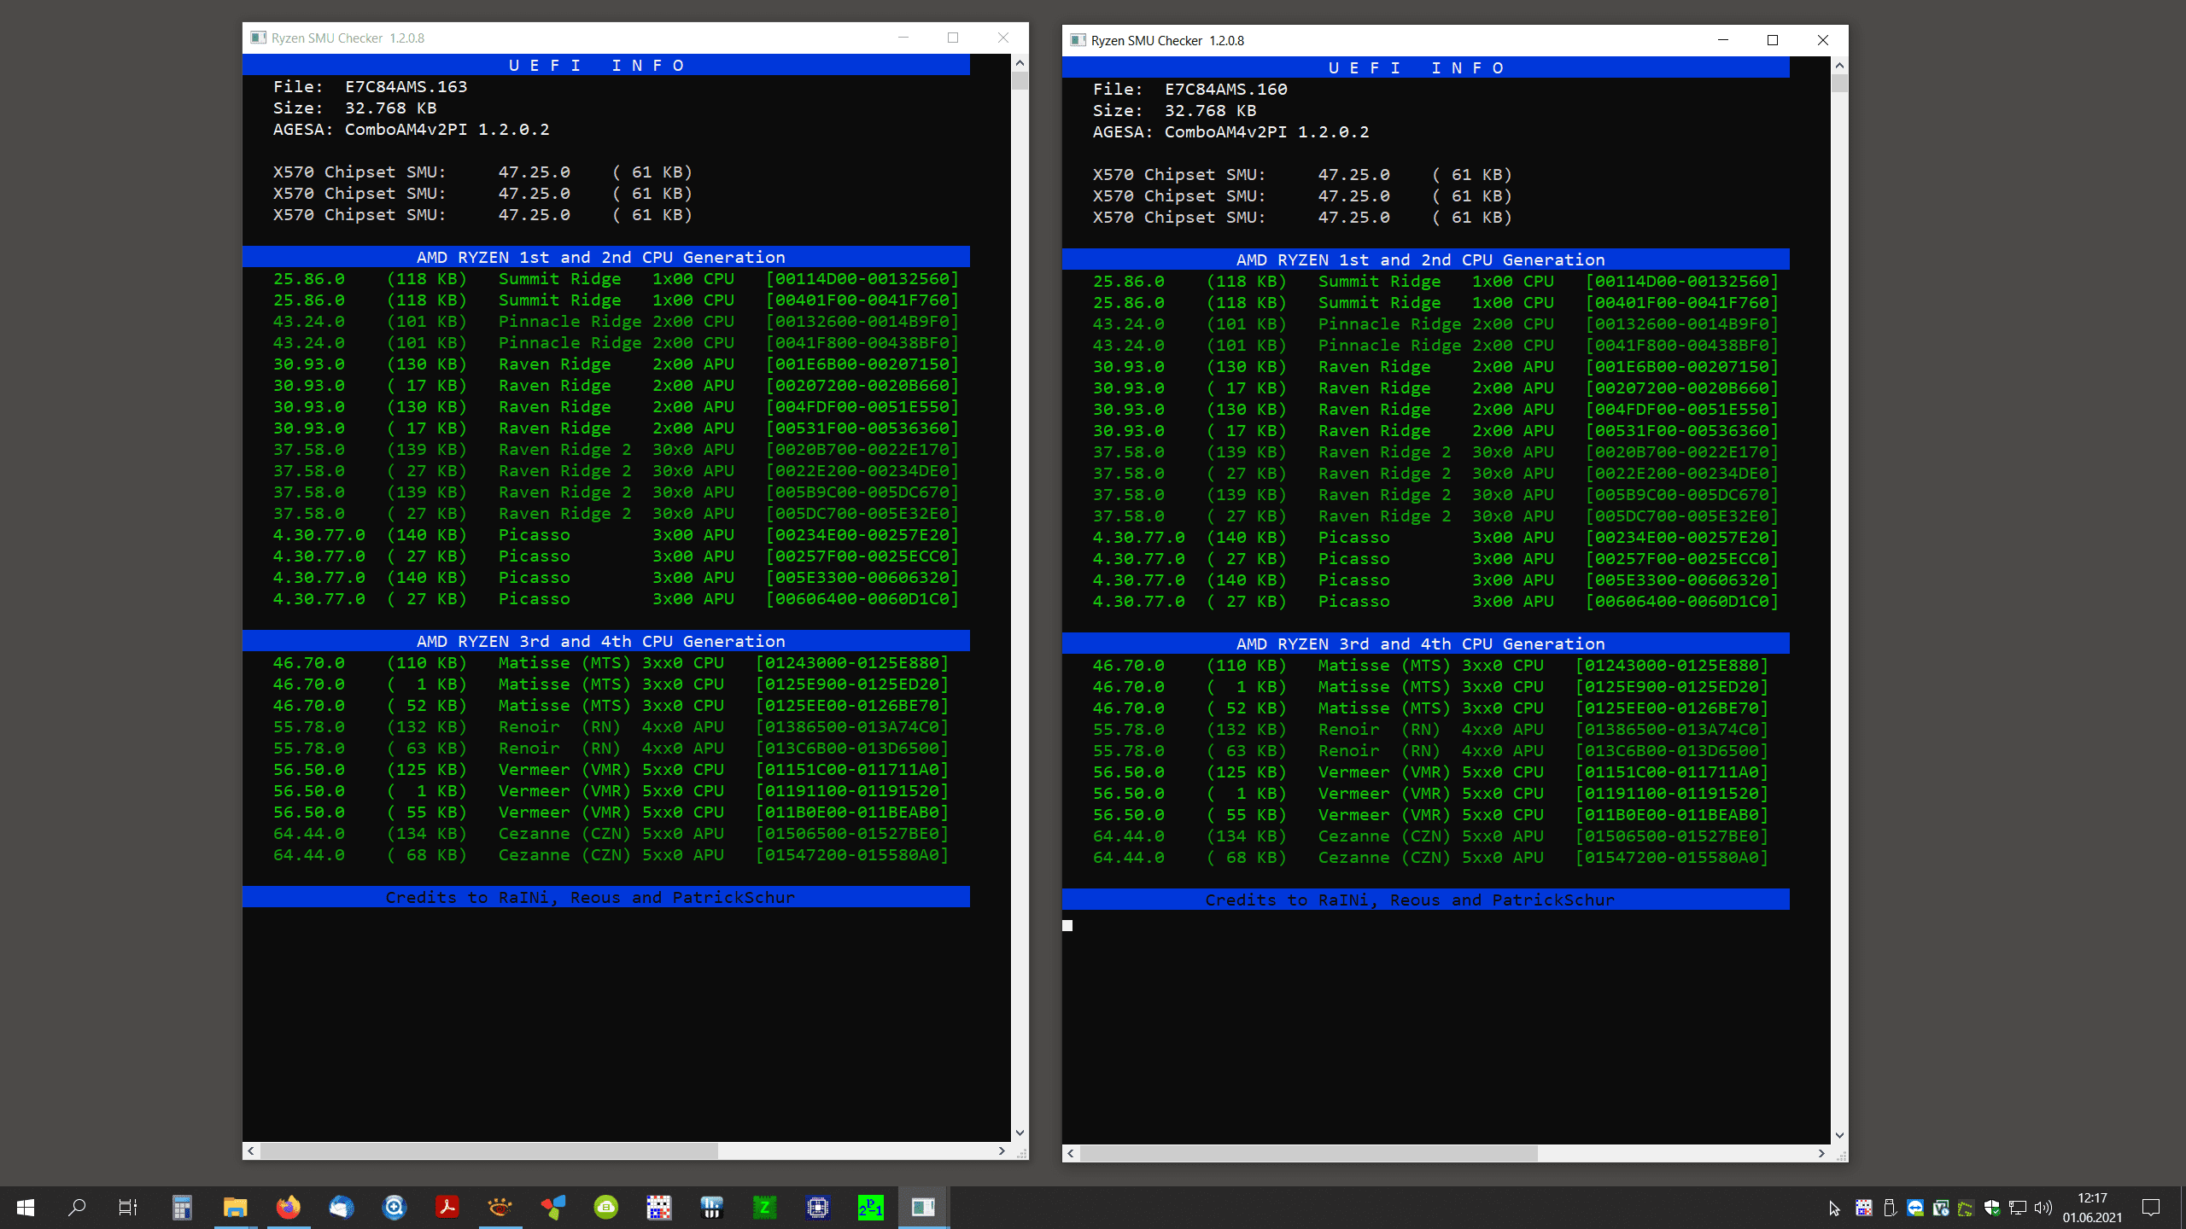The height and width of the screenshot is (1229, 2186).
Task: Open the blue CPU chip taskbar app
Action: click(x=817, y=1207)
